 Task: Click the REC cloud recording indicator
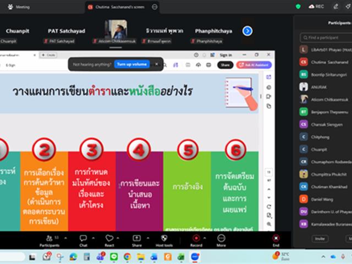[316, 7]
